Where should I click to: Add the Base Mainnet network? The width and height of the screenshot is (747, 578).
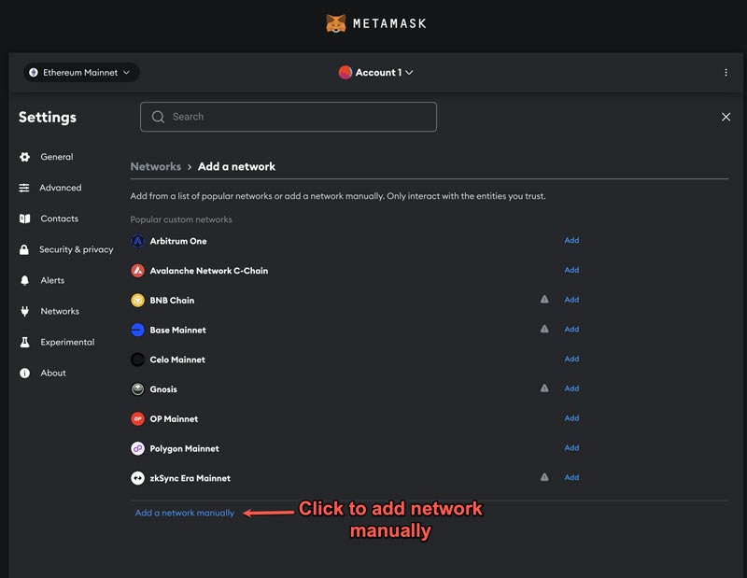click(x=571, y=329)
